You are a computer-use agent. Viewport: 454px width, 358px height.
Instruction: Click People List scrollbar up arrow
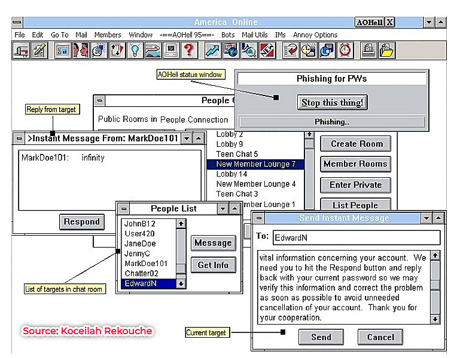click(x=181, y=224)
